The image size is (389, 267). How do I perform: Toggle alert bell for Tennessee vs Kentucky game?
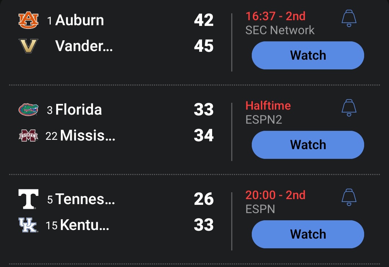pyautogui.click(x=349, y=197)
